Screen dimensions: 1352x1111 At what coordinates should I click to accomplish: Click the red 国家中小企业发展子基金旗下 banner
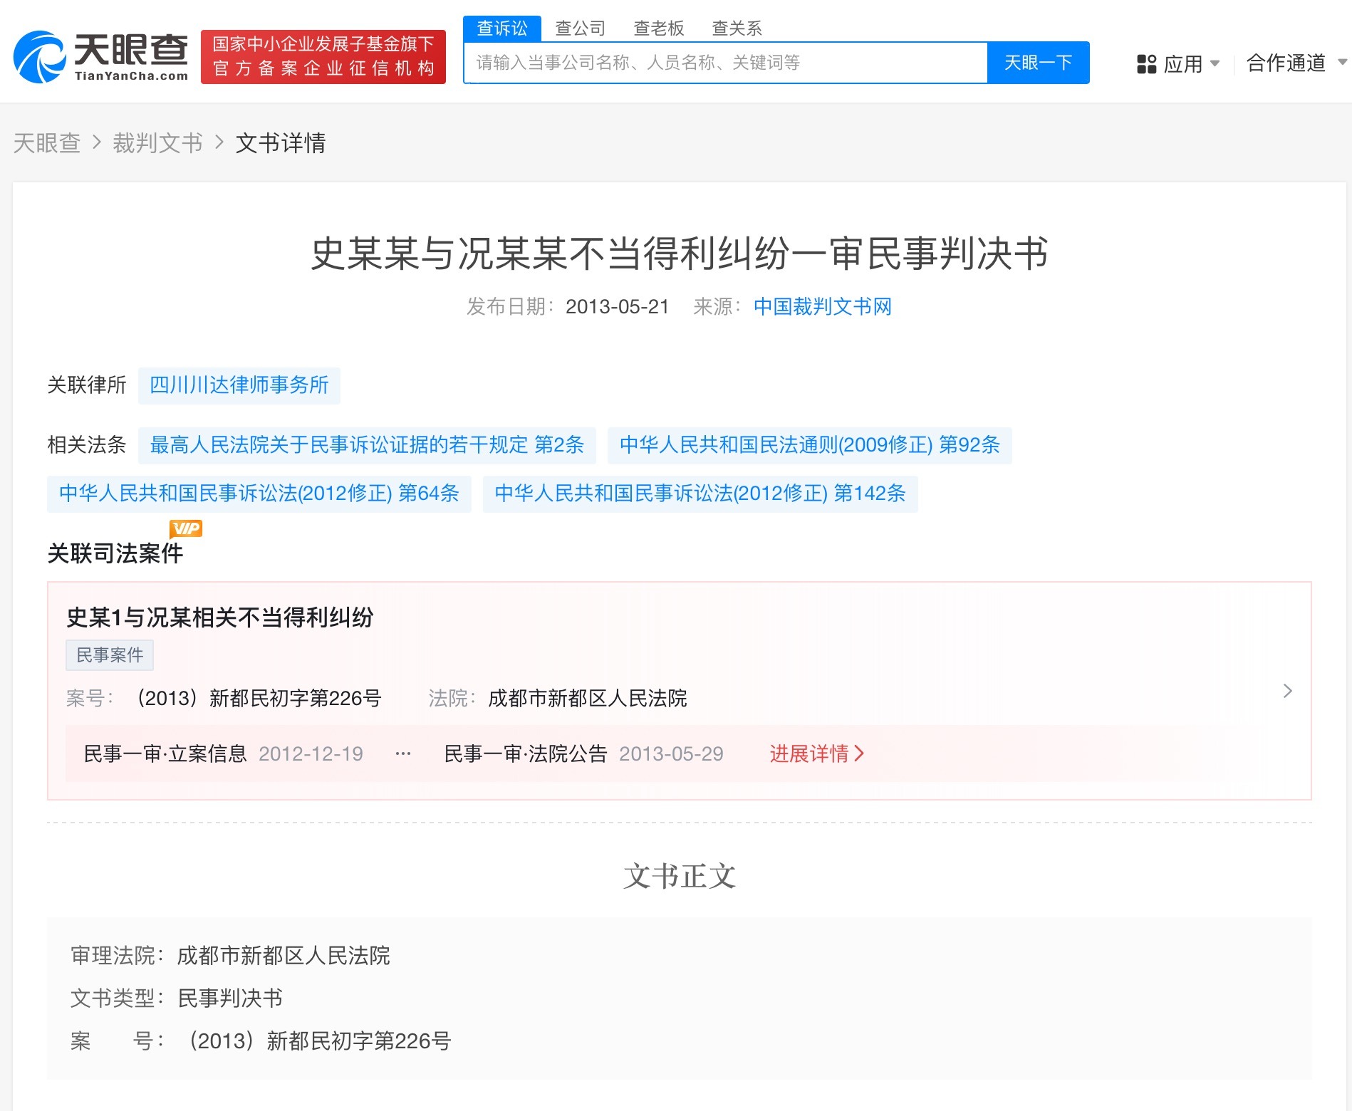click(x=323, y=56)
